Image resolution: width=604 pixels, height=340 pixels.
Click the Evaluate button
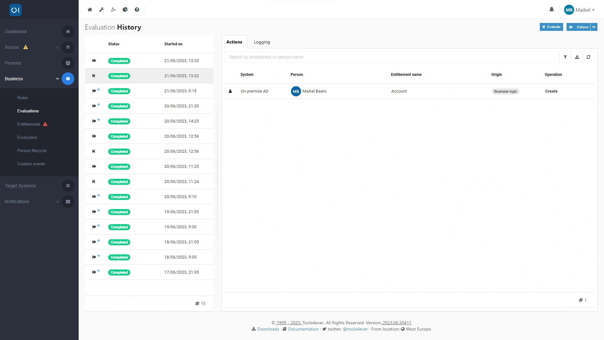551,27
